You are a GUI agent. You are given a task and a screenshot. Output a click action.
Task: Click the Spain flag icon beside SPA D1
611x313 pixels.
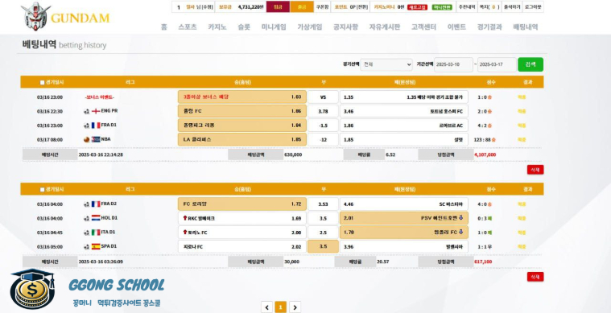point(96,246)
